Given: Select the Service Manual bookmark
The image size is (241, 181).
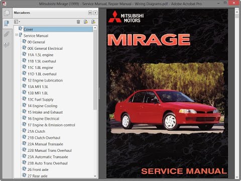Looking at the screenshot, I should [36, 36].
